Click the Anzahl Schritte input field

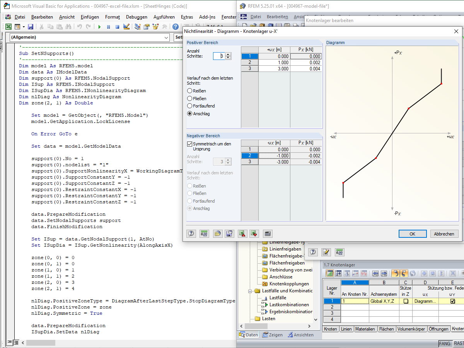[x=218, y=56]
